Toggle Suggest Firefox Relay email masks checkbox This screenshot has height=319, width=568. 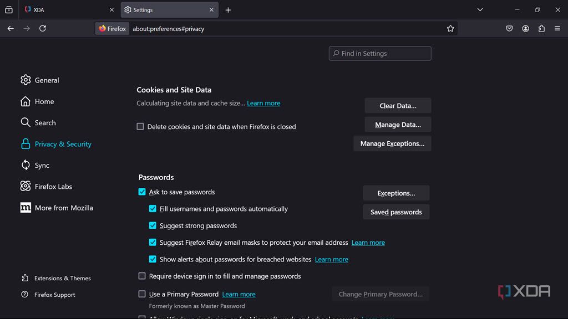coord(153,243)
